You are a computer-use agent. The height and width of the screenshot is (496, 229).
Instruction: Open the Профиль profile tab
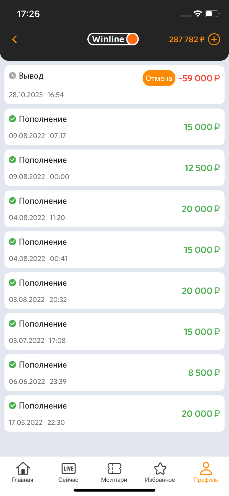click(x=205, y=472)
